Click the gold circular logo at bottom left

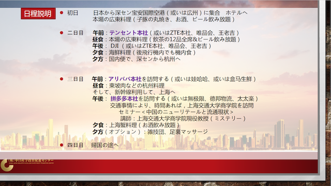click(6, 165)
